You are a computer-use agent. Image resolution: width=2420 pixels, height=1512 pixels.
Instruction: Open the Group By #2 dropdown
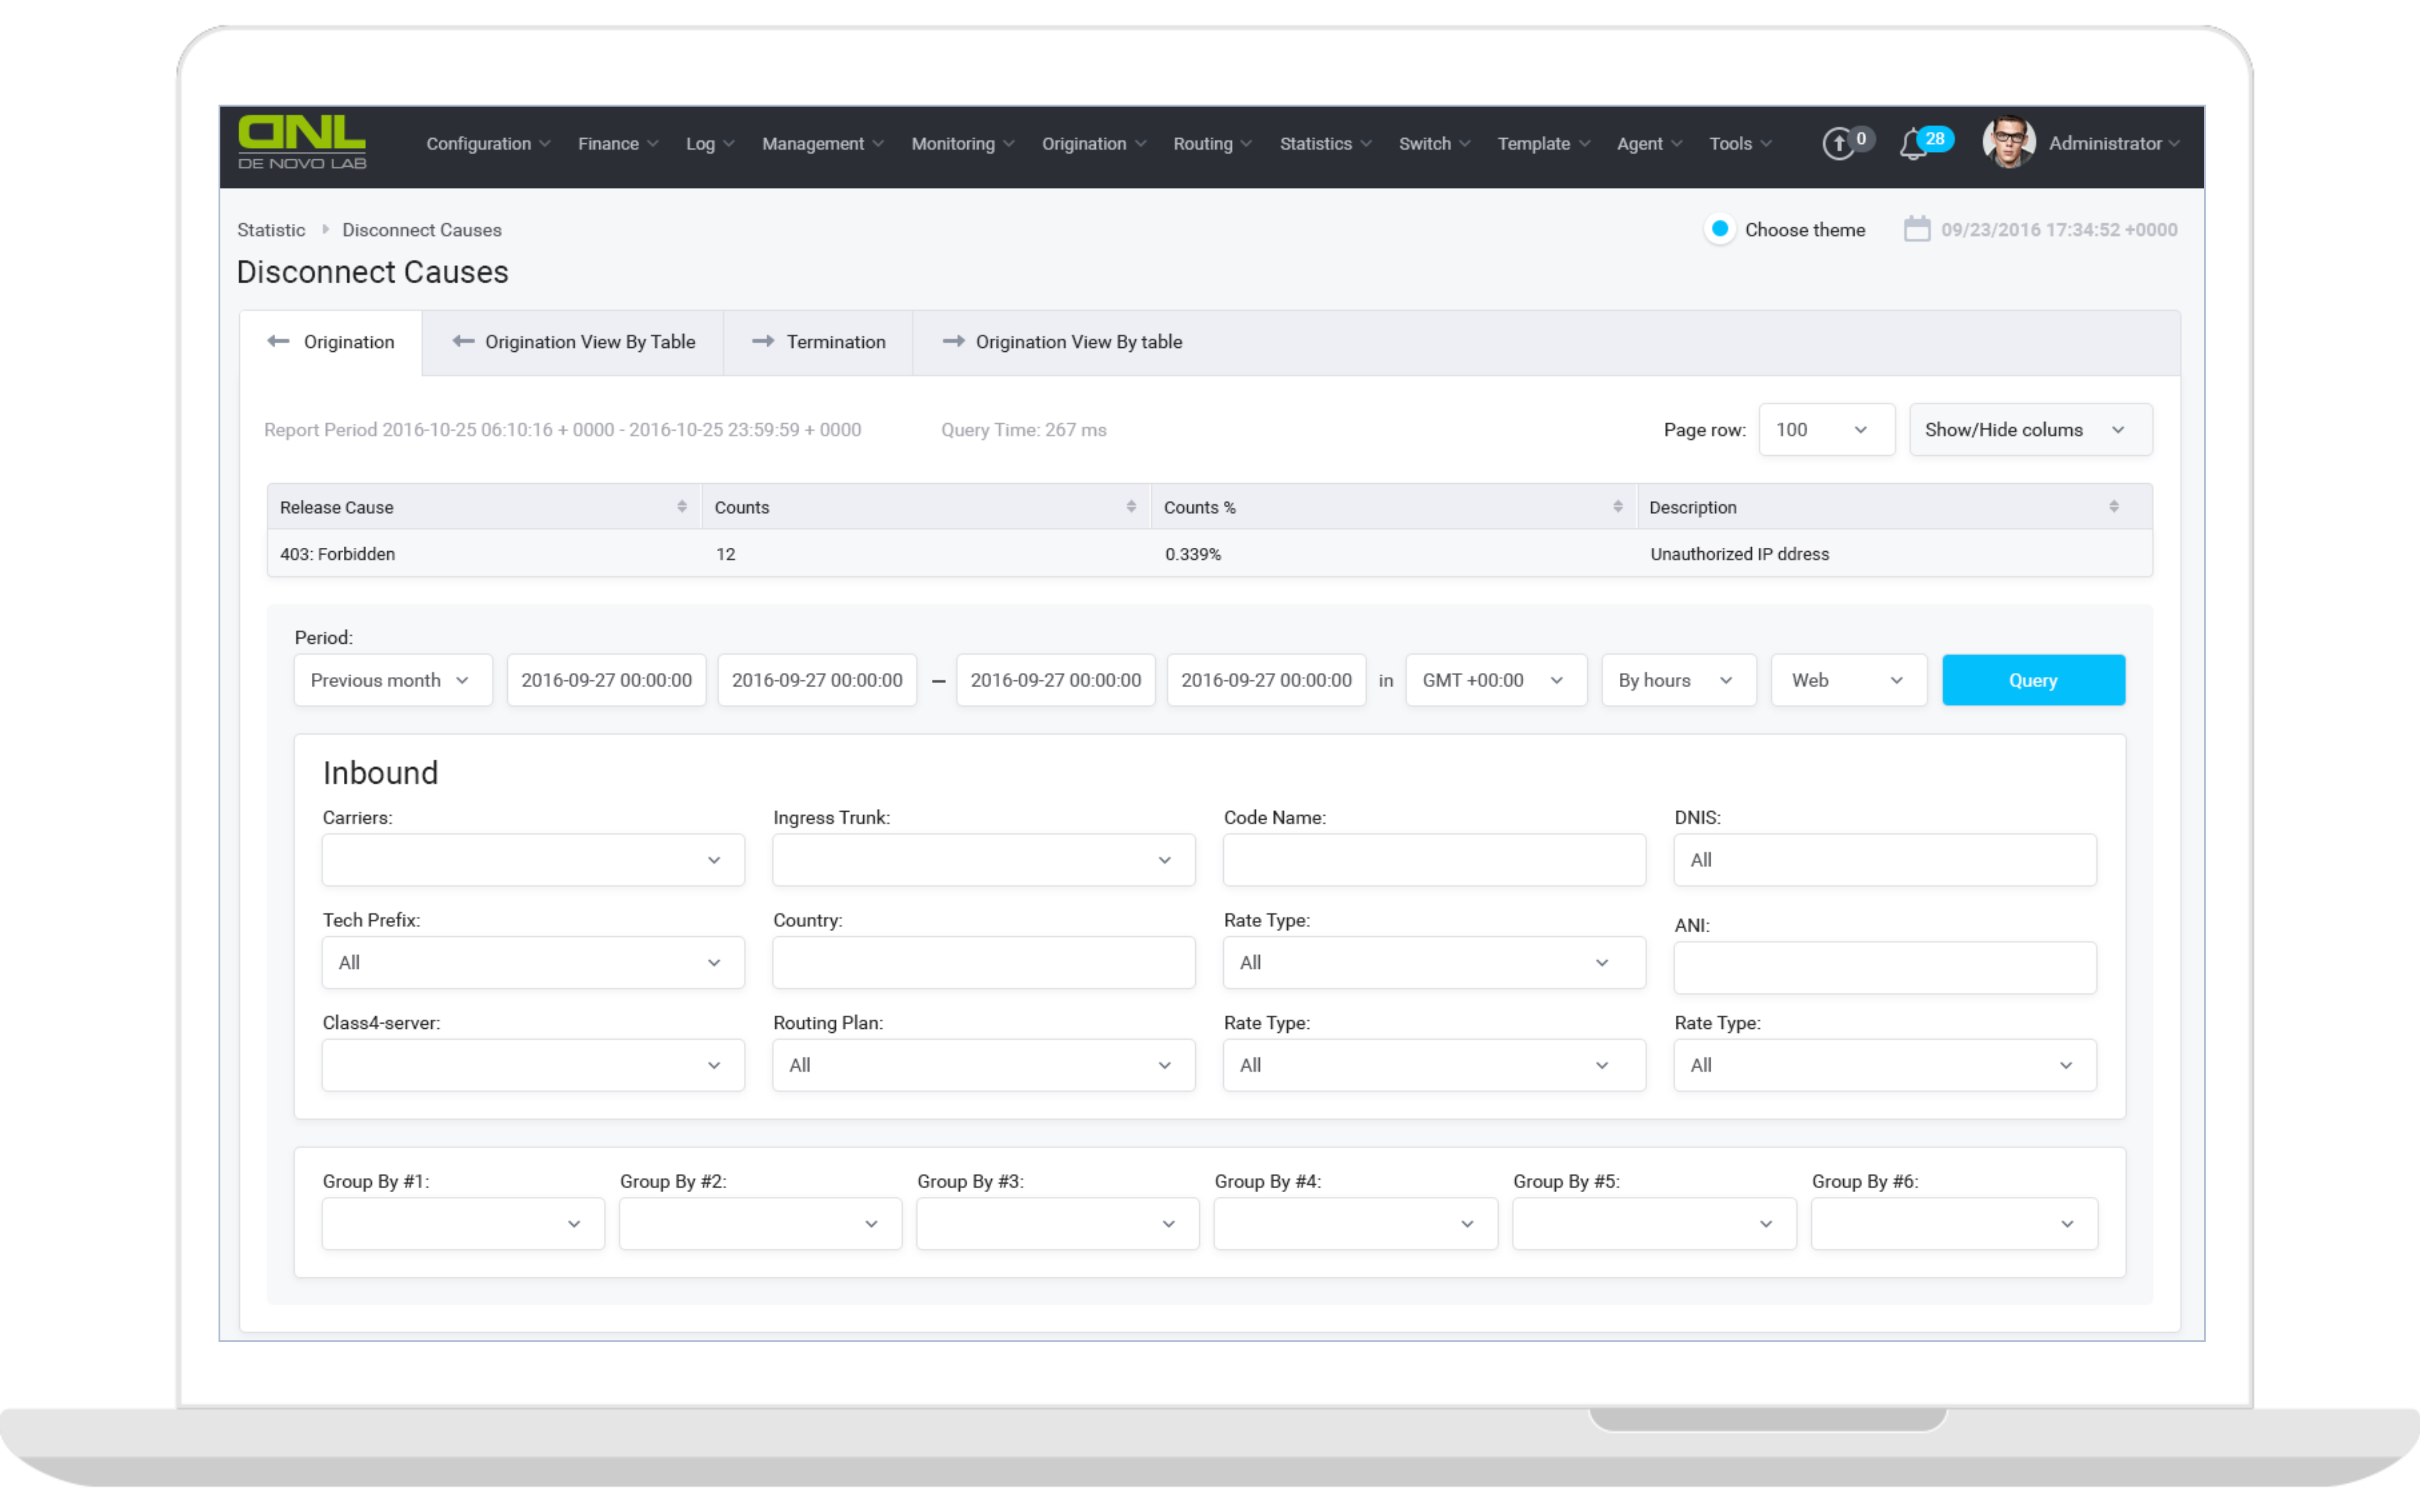pos(760,1224)
